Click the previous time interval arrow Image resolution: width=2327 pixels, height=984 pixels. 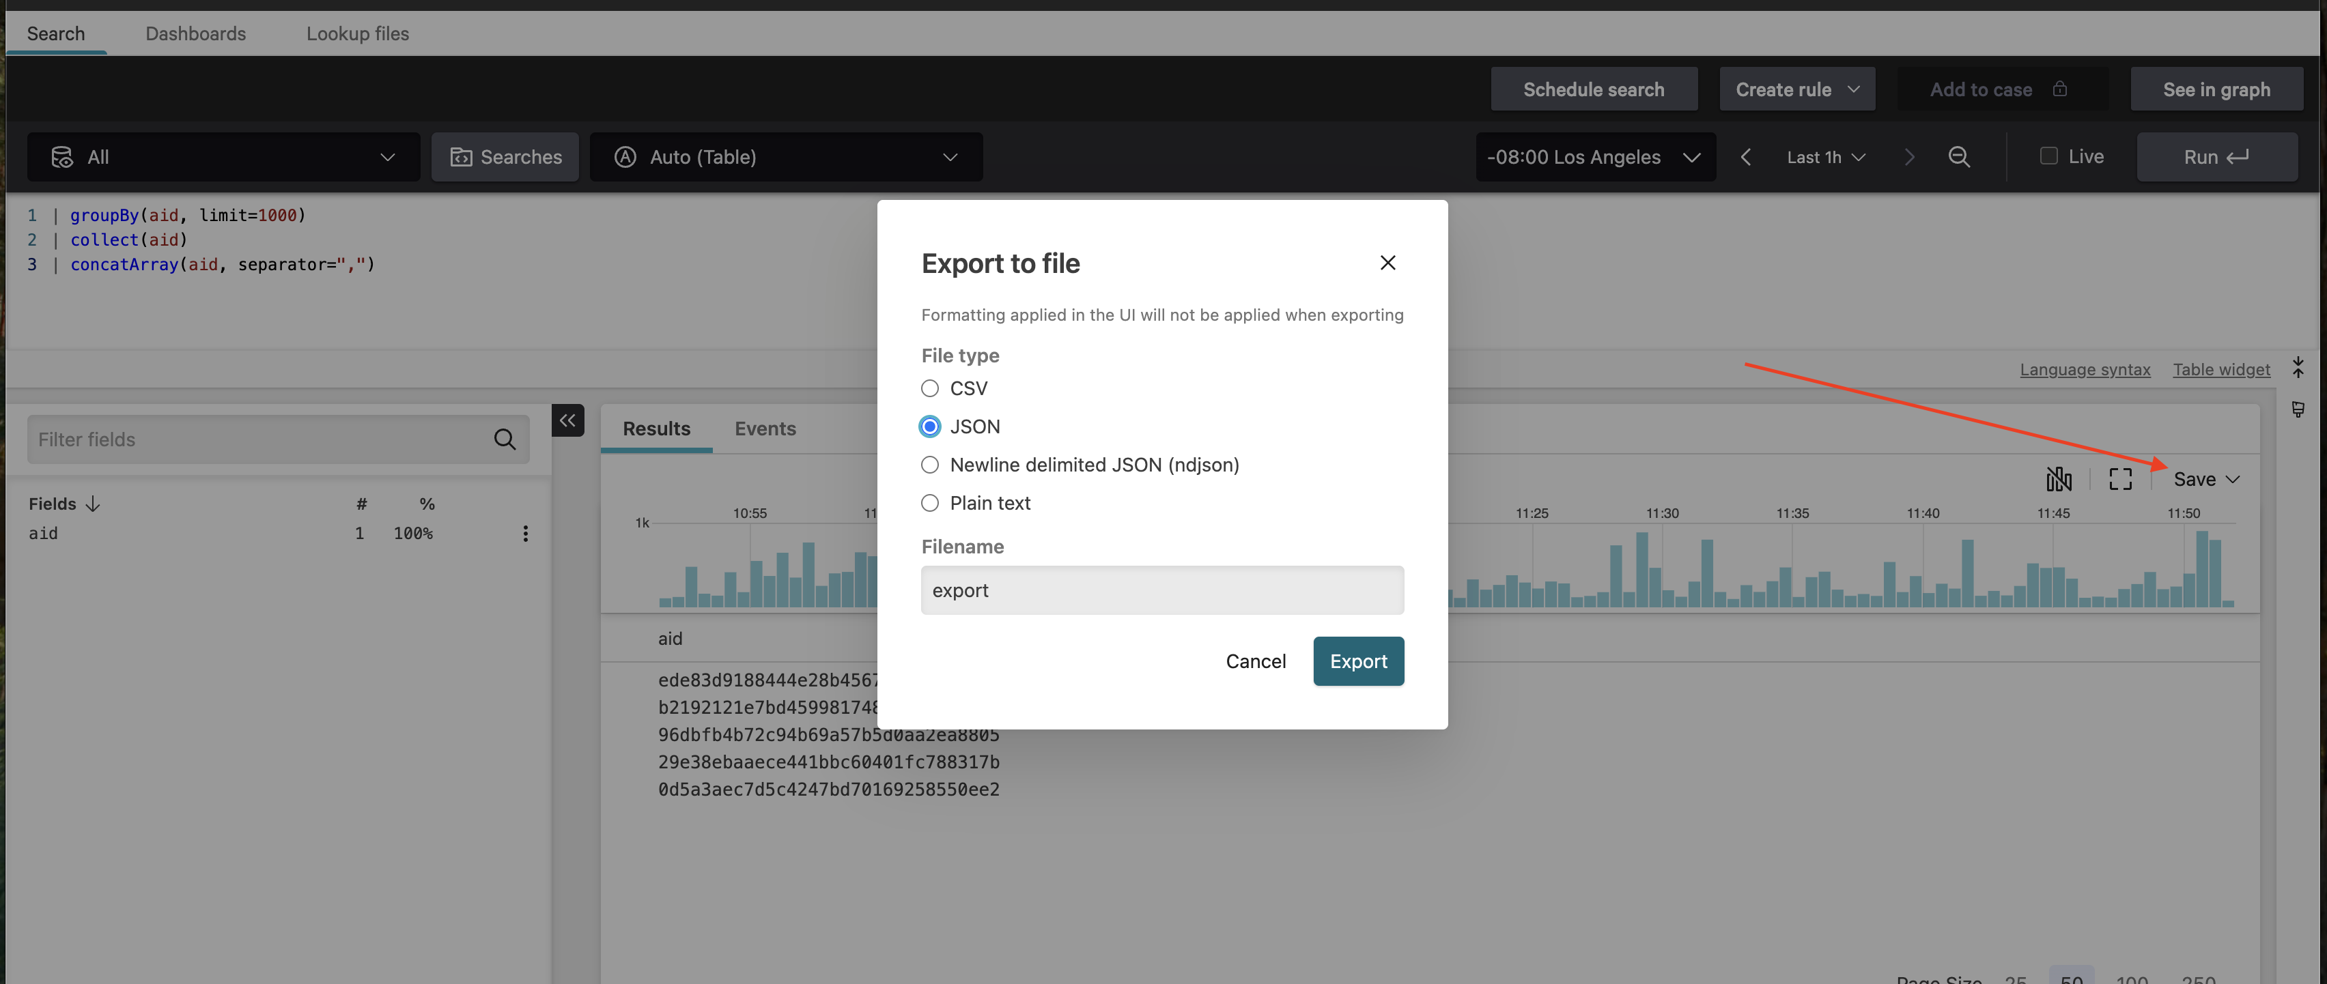coord(1745,157)
